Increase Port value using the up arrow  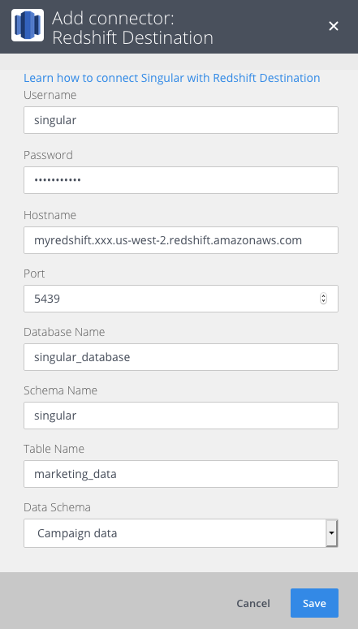tap(323, 296)
